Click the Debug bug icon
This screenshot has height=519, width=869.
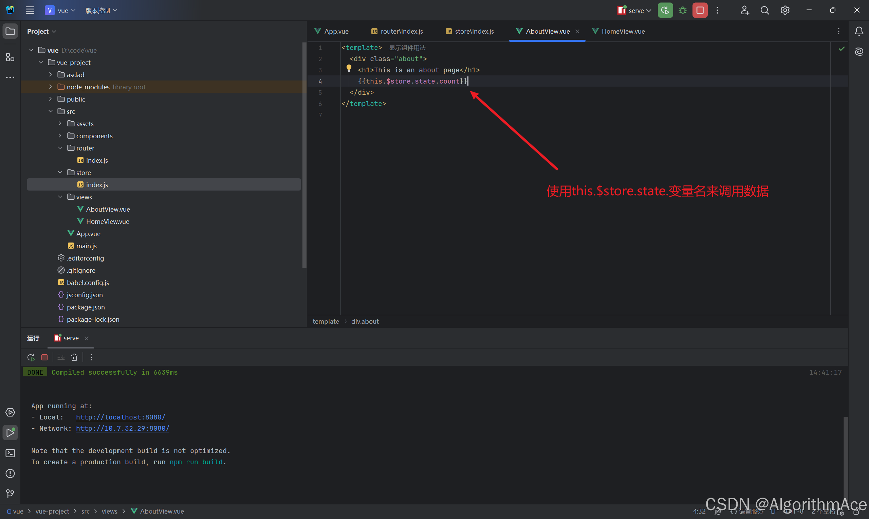click(682, 11)
